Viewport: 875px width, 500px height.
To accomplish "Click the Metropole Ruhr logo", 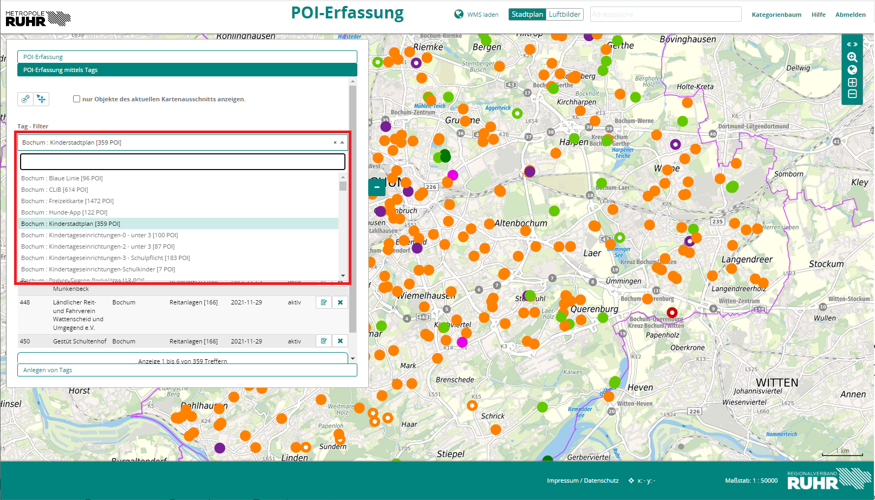I will [38, 18].
